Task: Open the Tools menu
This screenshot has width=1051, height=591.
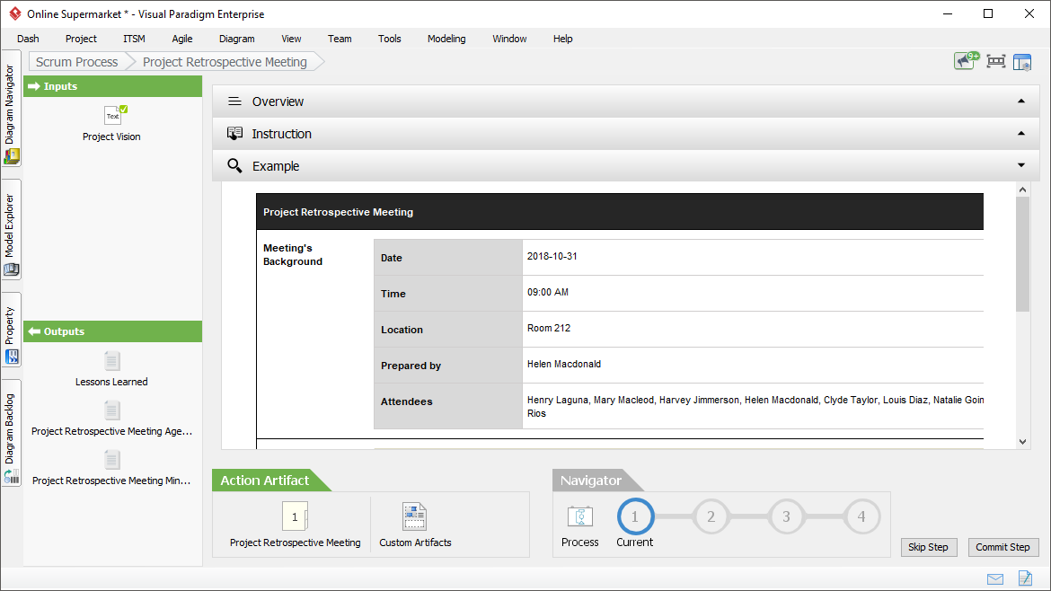Action: click(x=390, y=39)
